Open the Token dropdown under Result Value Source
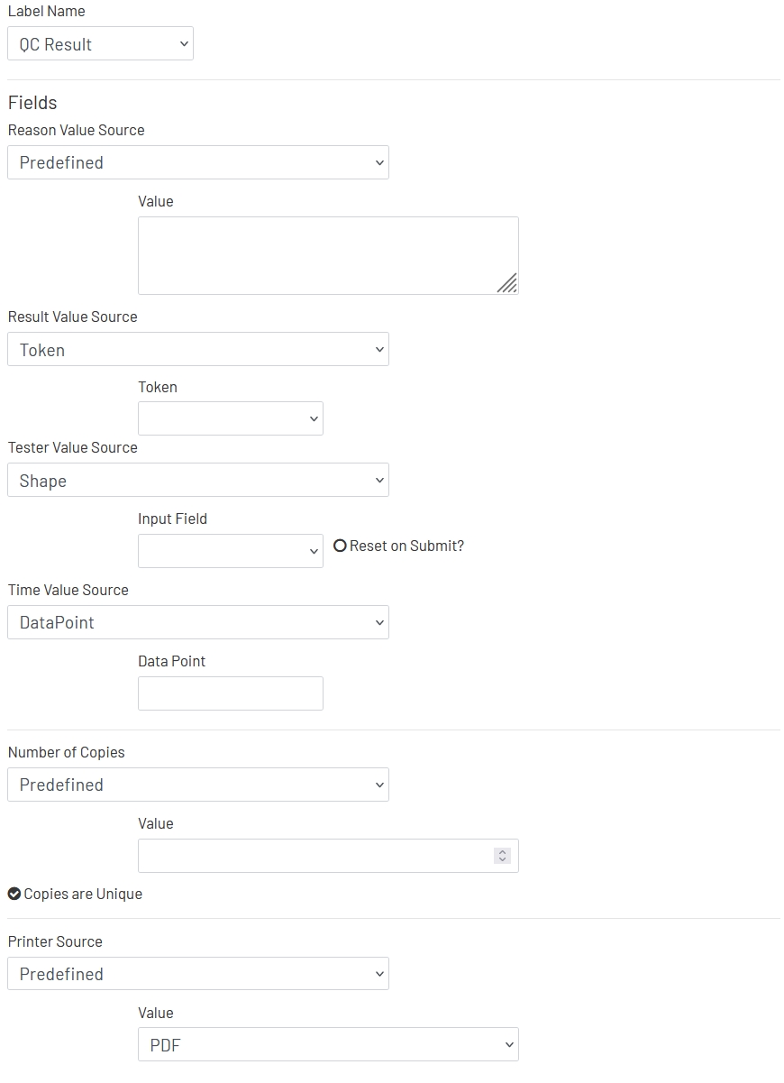Image resolution: width=784 pixels, height=1083 pixels. click(x=230, y=418)
